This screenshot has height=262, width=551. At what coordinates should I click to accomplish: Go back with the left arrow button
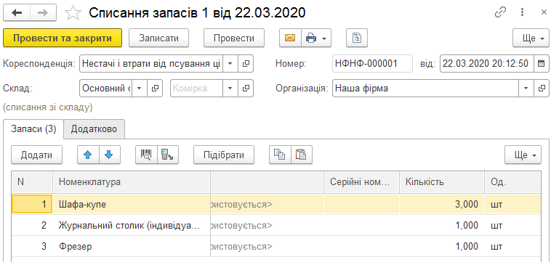17,12
